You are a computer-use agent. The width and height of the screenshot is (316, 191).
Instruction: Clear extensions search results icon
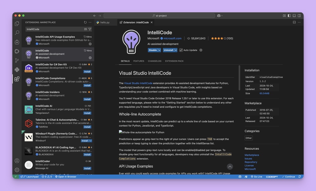point(85,29)
